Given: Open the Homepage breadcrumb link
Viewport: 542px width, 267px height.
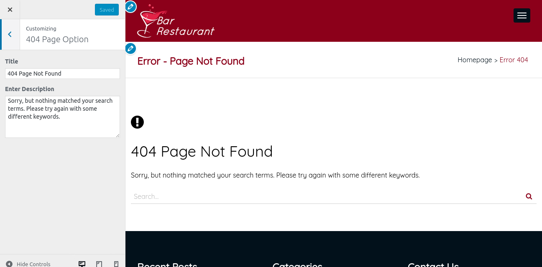Looking at the screenshot, I should pos(475,60).
